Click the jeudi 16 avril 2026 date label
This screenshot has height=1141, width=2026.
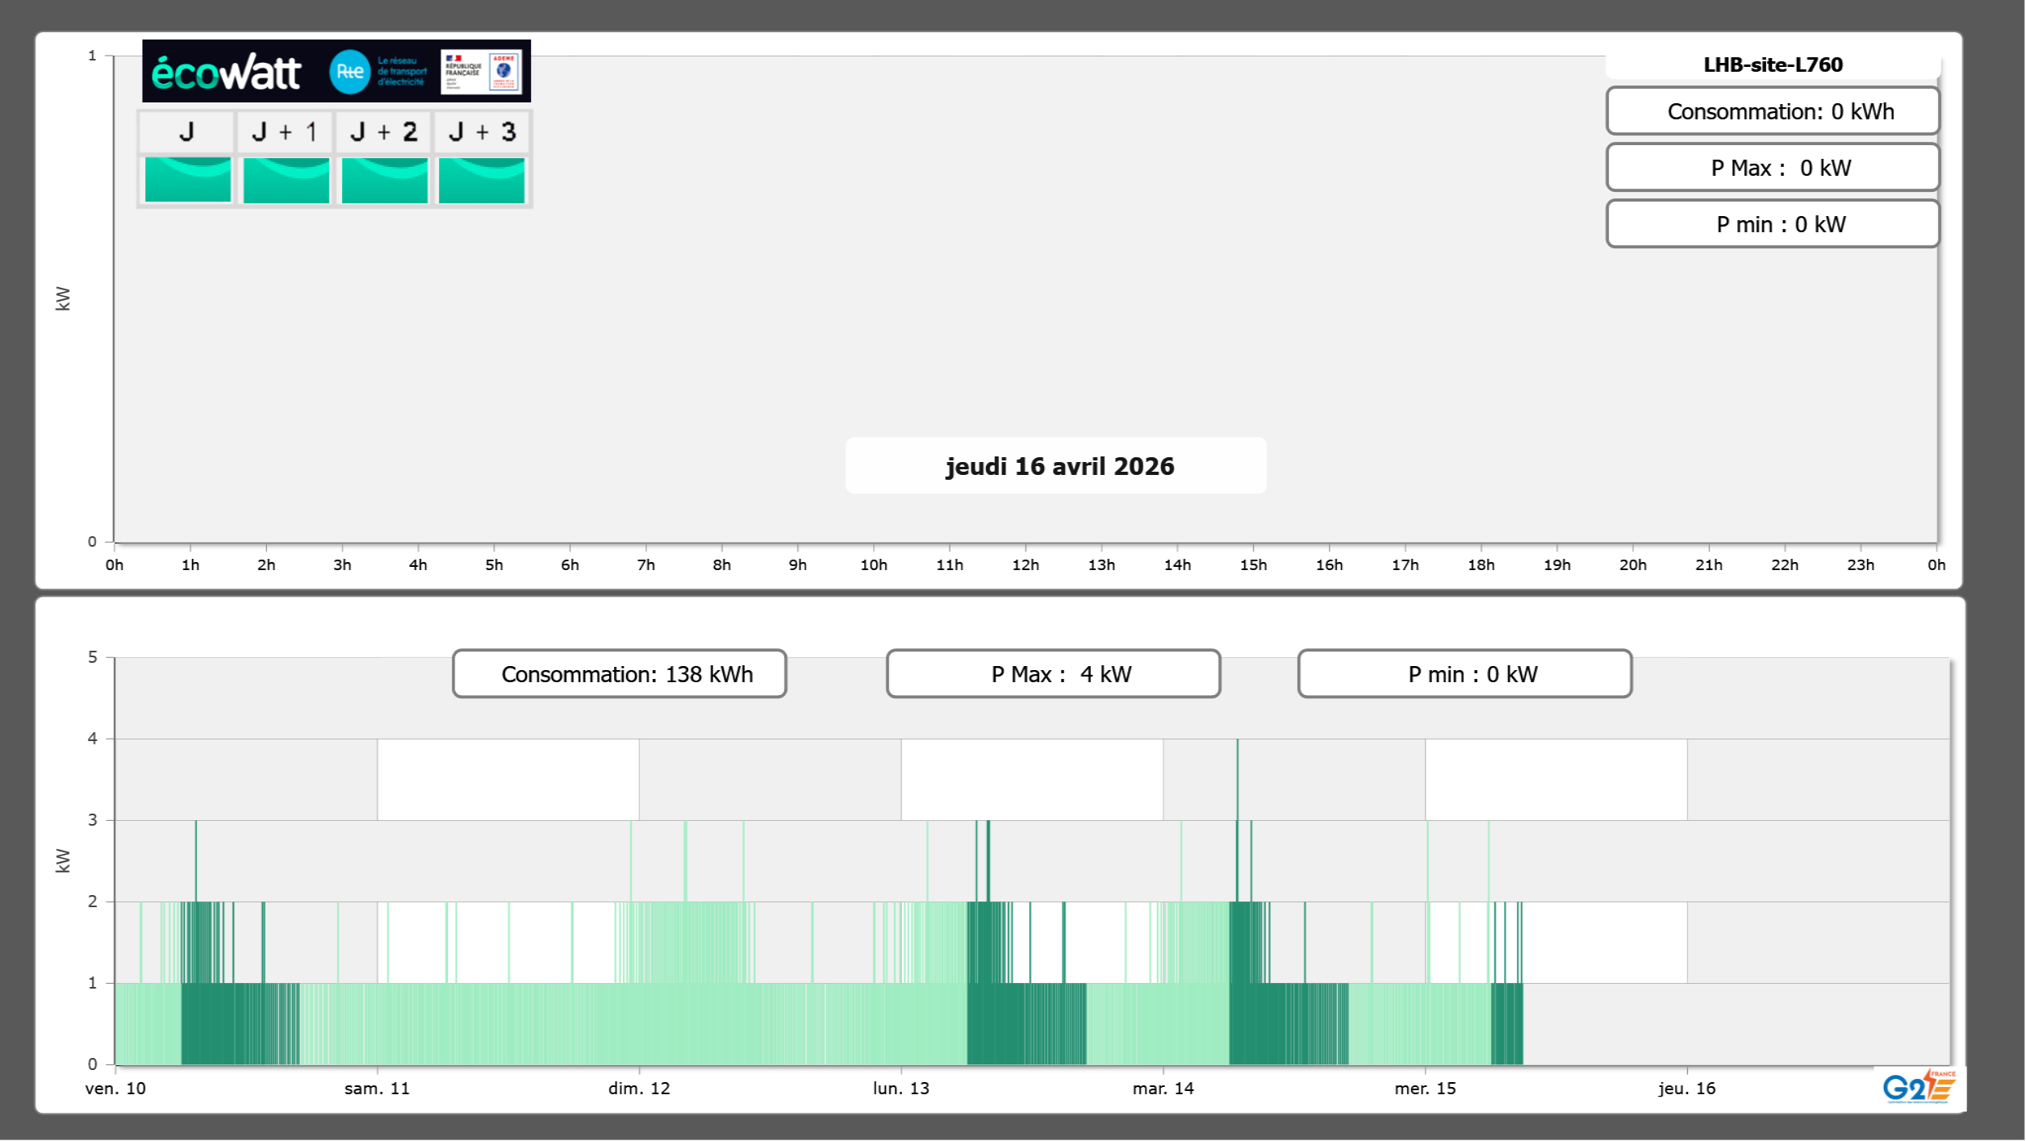click(1059, 466)
